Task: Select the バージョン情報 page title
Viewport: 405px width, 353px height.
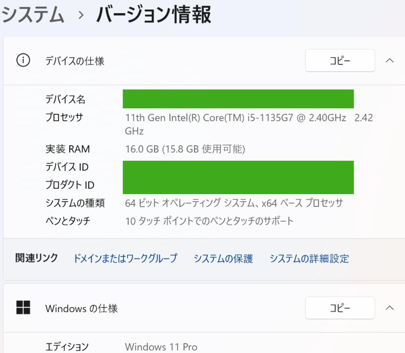Action: click(x=154, y=12)
